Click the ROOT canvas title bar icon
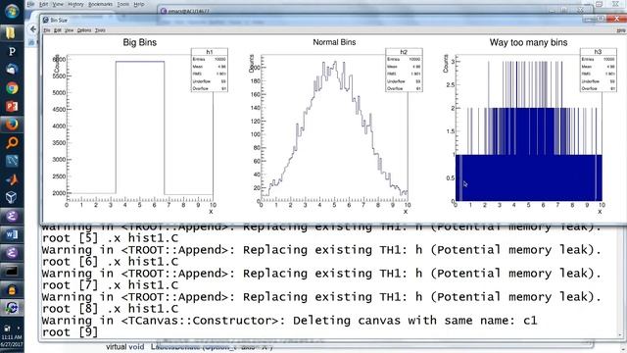This screenshot has width=627, height=353. click(x=46, y=20)
